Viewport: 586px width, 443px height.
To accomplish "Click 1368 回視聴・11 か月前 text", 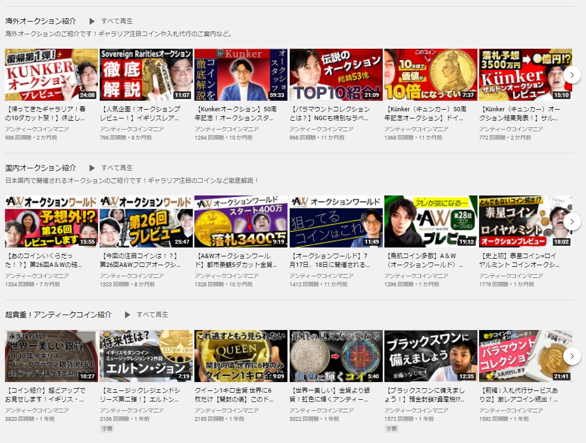I will pos(413,138).
